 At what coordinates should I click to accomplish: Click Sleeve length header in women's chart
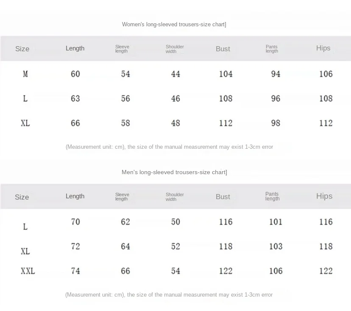(x=122, y=49)
